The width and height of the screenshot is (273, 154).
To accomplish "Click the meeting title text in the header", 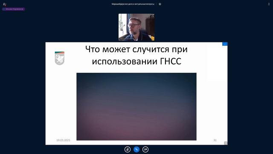I will (x=133, y=4).
